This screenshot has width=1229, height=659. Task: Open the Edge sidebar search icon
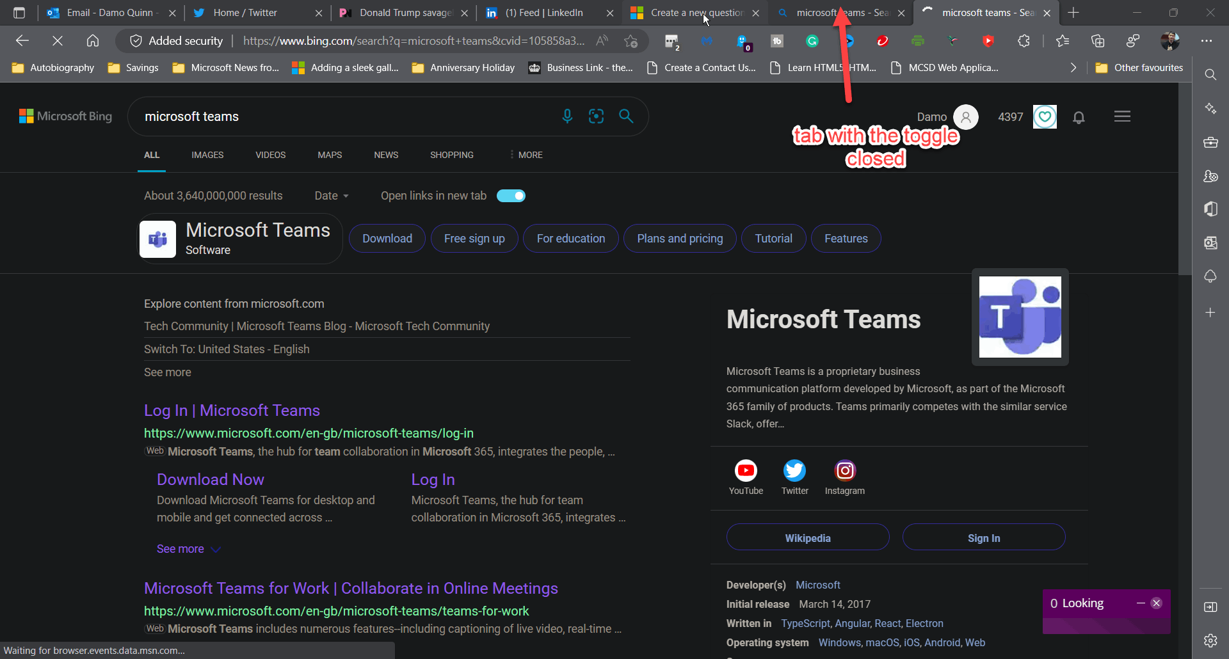(x=1210, y=75)
